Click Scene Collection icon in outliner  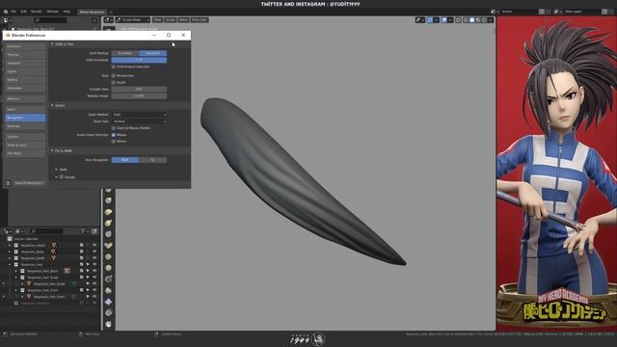tap(10, 239)
